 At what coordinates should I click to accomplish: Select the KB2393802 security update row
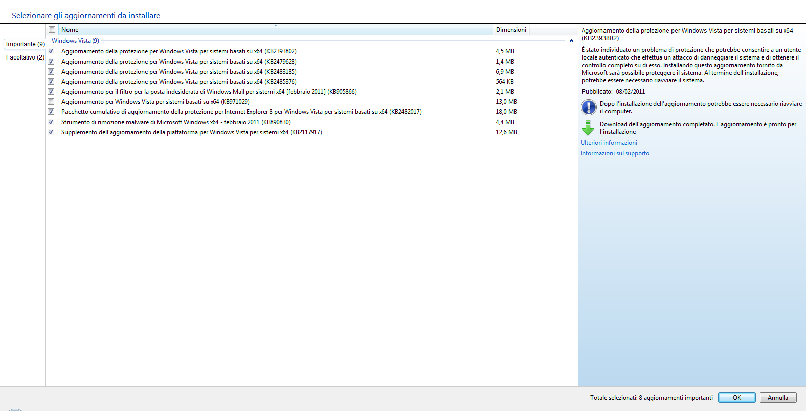(x=312, y=51)
